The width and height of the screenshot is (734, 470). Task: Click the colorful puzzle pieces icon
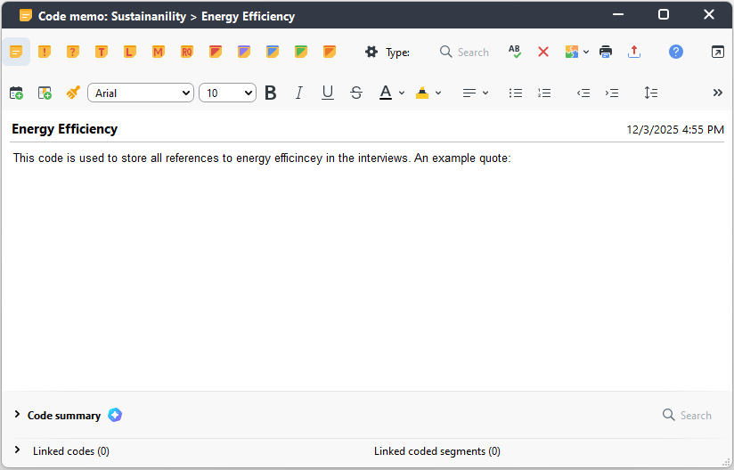coord(572,52)
